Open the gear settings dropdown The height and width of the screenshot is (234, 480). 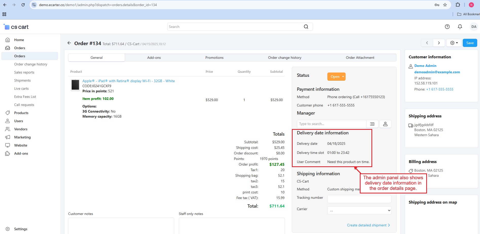tap(454, 43)
